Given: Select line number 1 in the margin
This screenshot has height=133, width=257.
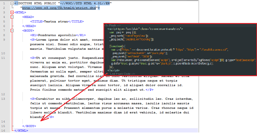Looking at the screenshot, I should [4, 3].
